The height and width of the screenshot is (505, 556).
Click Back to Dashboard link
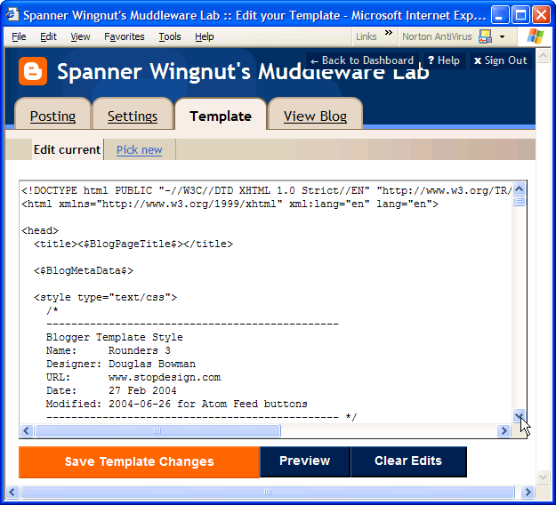tap(362, 60)
